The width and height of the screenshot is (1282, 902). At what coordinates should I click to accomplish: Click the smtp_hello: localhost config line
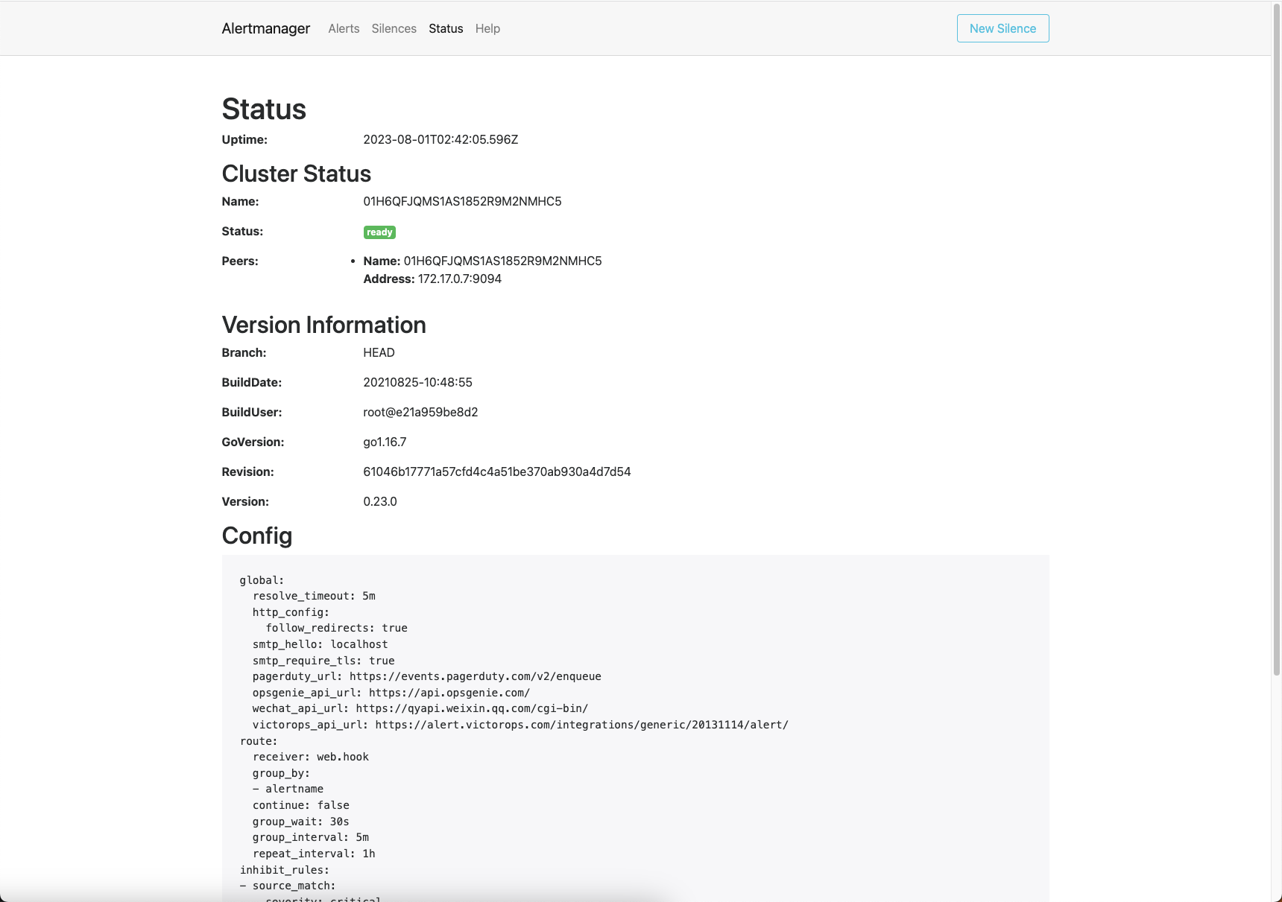coord(320,644)
